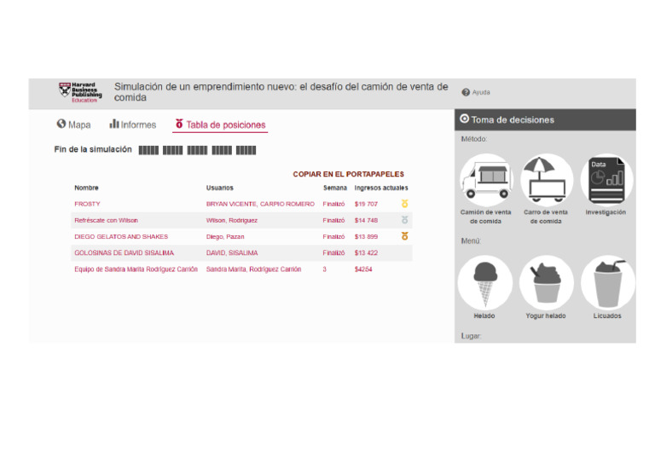Click the $13 899 income value
This screenshot has width=655, height=463.
pyautogui.click(x=366, y=236)
